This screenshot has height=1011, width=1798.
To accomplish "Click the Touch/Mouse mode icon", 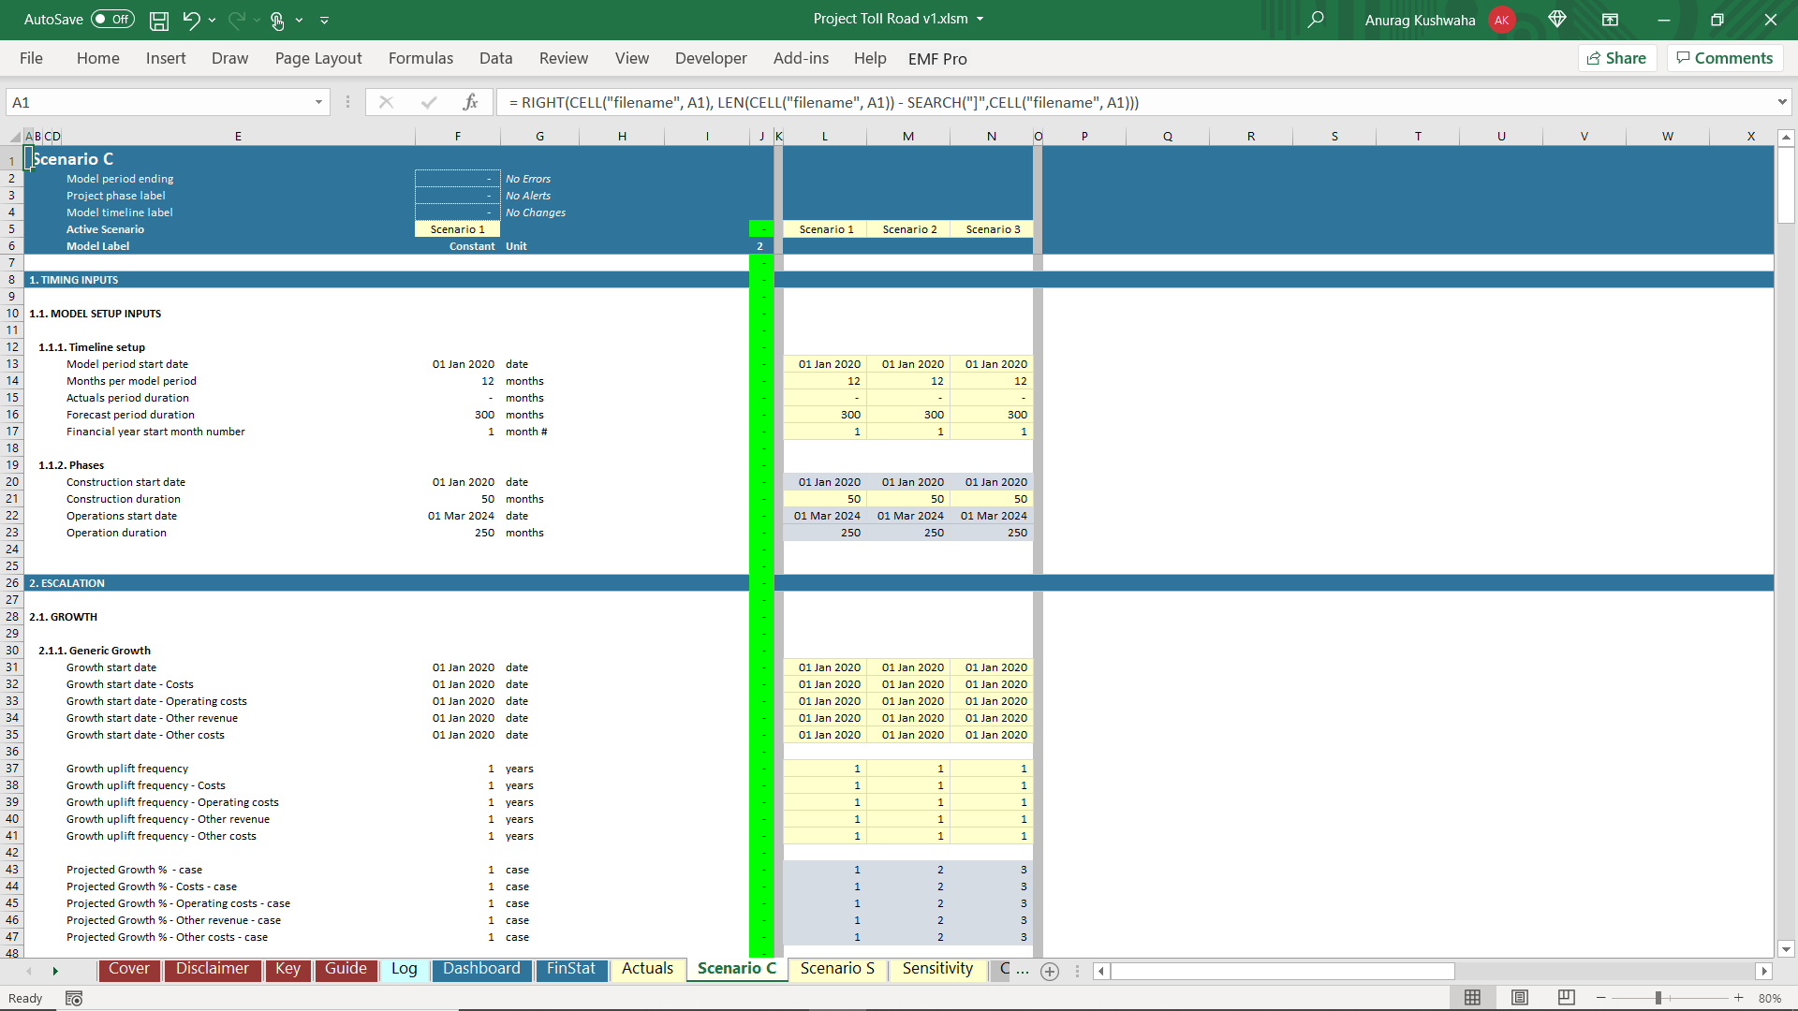I will coord(277,20).
